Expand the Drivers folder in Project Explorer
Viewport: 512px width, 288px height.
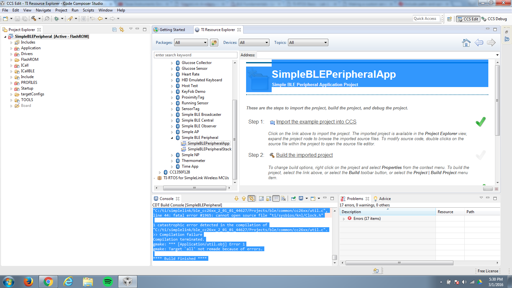(11, 54)
